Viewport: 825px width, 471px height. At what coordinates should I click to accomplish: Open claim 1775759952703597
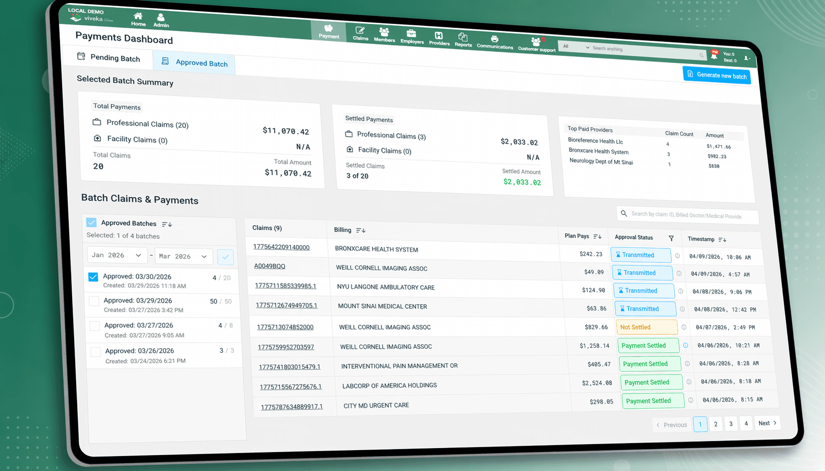[286, 347]
